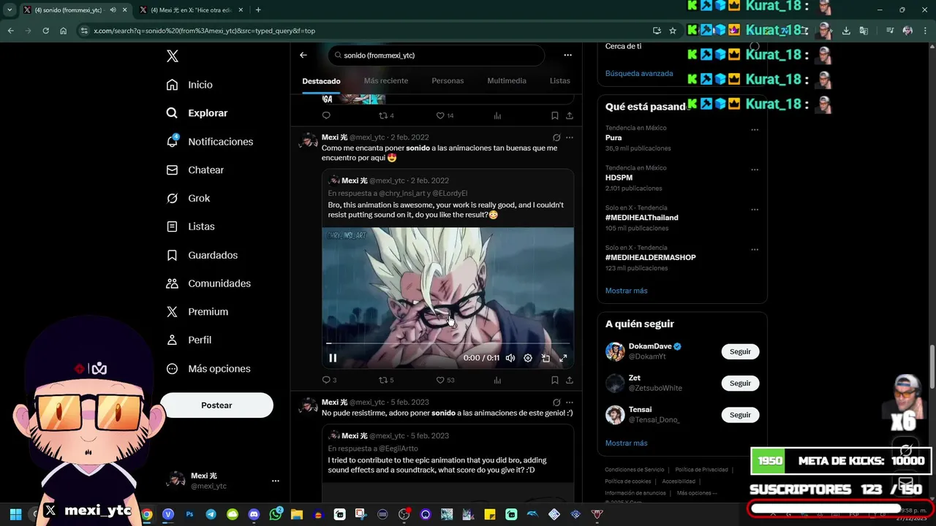Open the Pura trend

pos(614,137)
